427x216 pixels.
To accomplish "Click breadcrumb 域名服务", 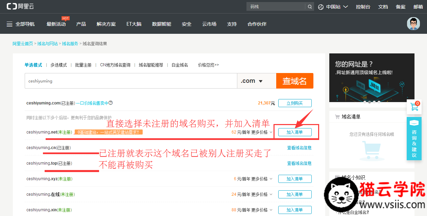I will pyautogui.click(x=70, y=44).
